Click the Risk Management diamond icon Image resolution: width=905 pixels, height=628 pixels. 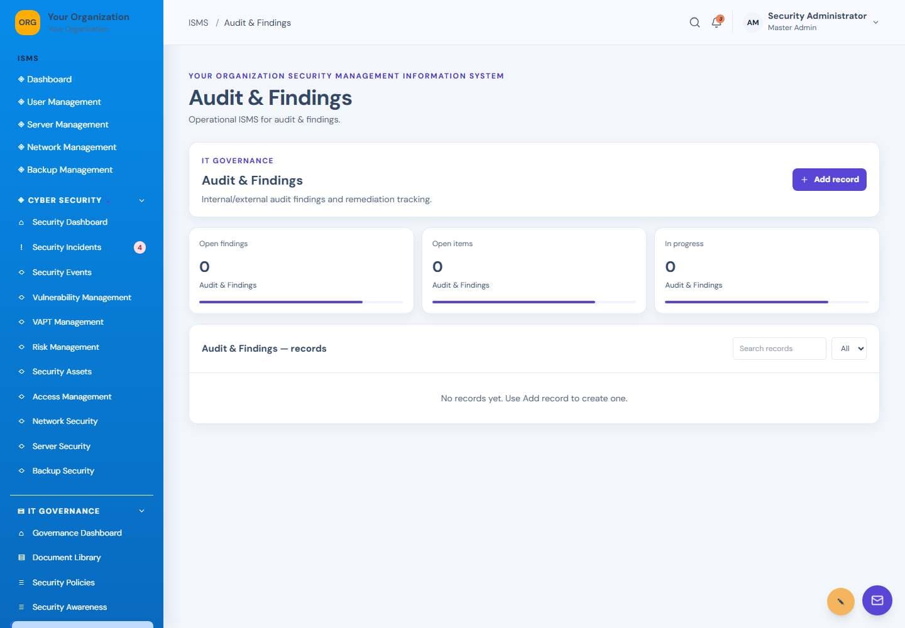pyautogui.click(x=21, y=347)
